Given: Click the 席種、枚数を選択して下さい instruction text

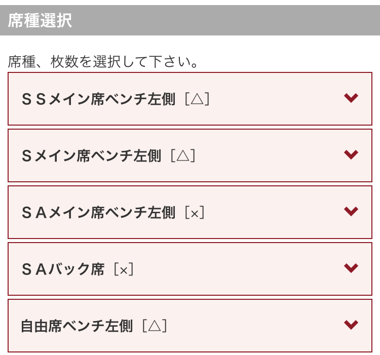Looking at the screenshot, I should tap(102, 62).
